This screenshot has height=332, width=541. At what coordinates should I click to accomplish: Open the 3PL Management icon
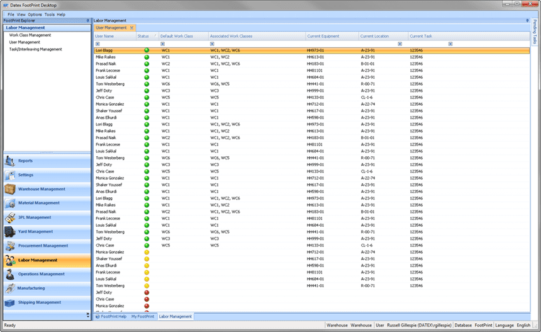(9, 217)
